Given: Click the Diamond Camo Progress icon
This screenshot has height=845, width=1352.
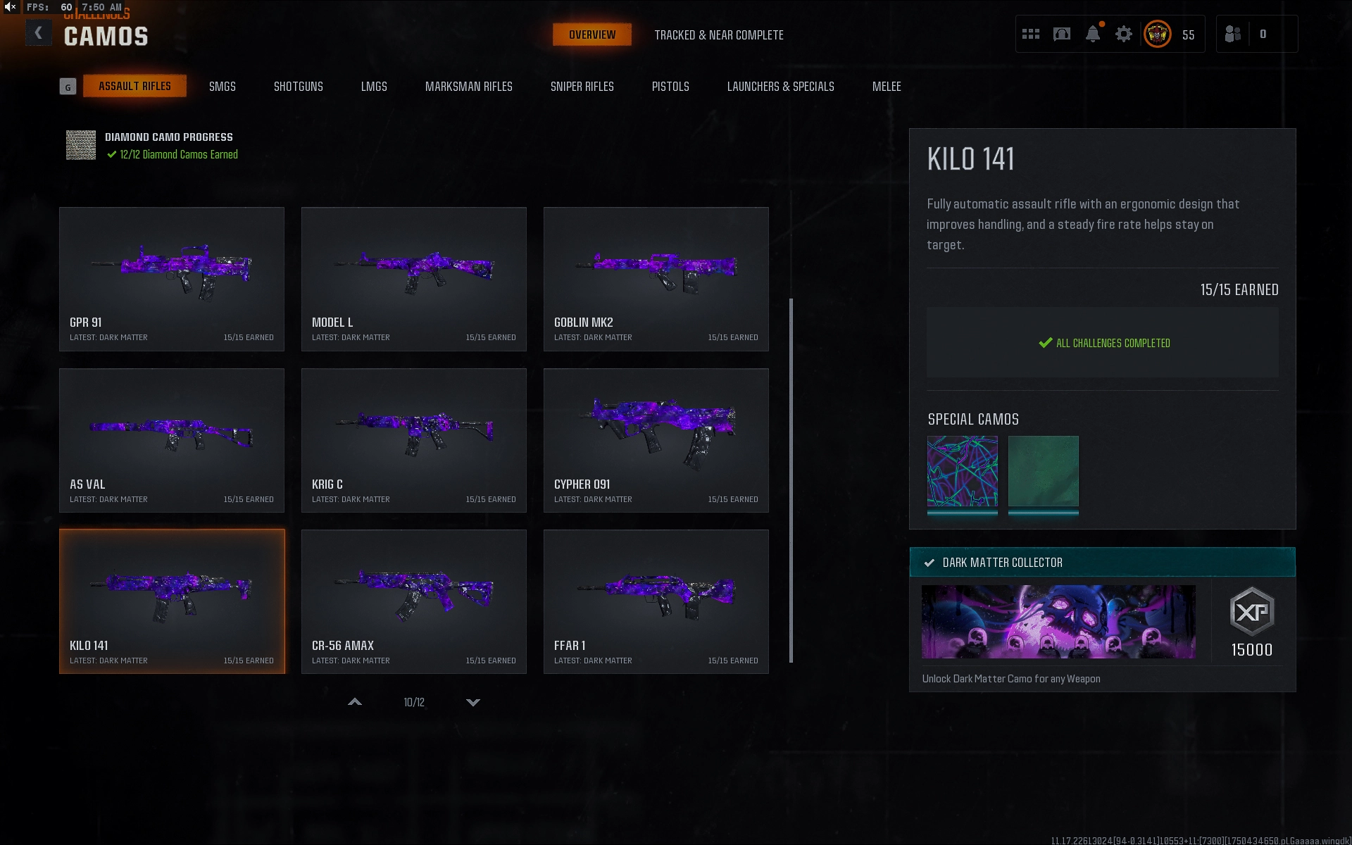Looking at the screenshot, I should coord(81,145).
